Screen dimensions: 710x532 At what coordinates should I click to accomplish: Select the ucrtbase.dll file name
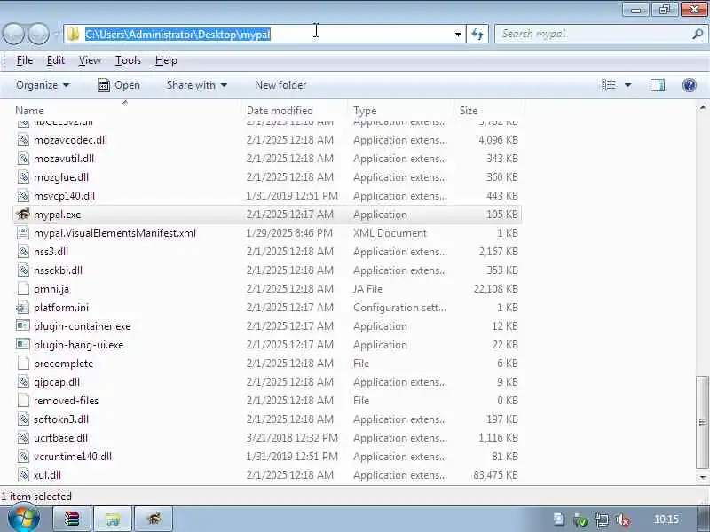pos(60,438)
